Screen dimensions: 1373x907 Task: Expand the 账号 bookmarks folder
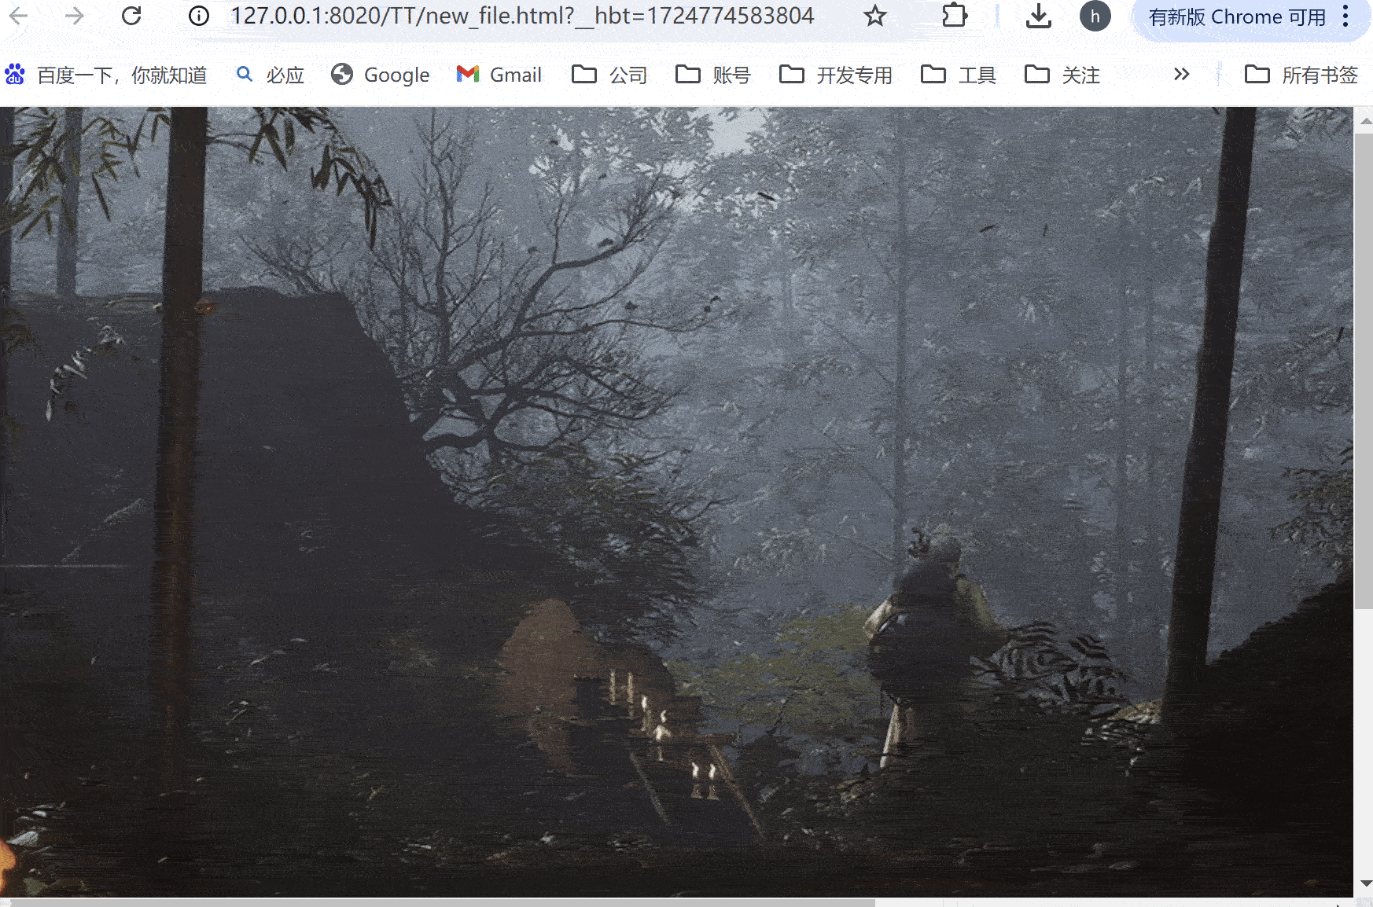pos(713,75)
